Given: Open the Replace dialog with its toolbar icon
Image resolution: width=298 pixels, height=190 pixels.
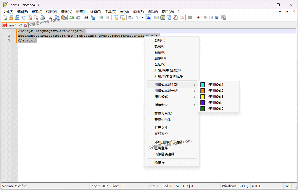Looking at the screenshot, I should [x=93, y=18].
